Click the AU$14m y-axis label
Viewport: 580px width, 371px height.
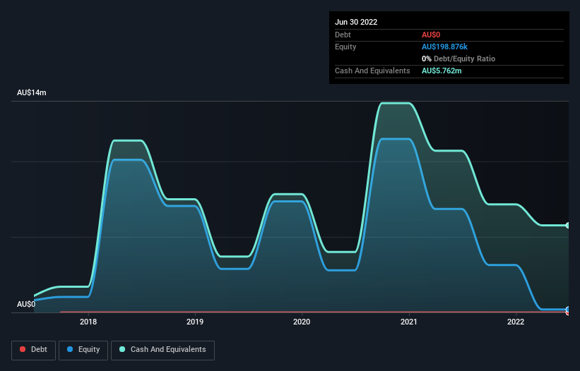pos(32,92)
